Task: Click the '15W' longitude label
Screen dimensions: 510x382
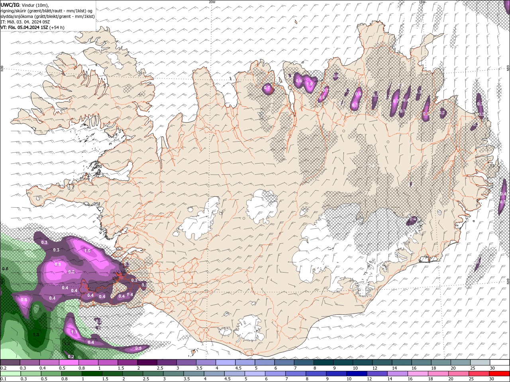Action: click(422, 2)
